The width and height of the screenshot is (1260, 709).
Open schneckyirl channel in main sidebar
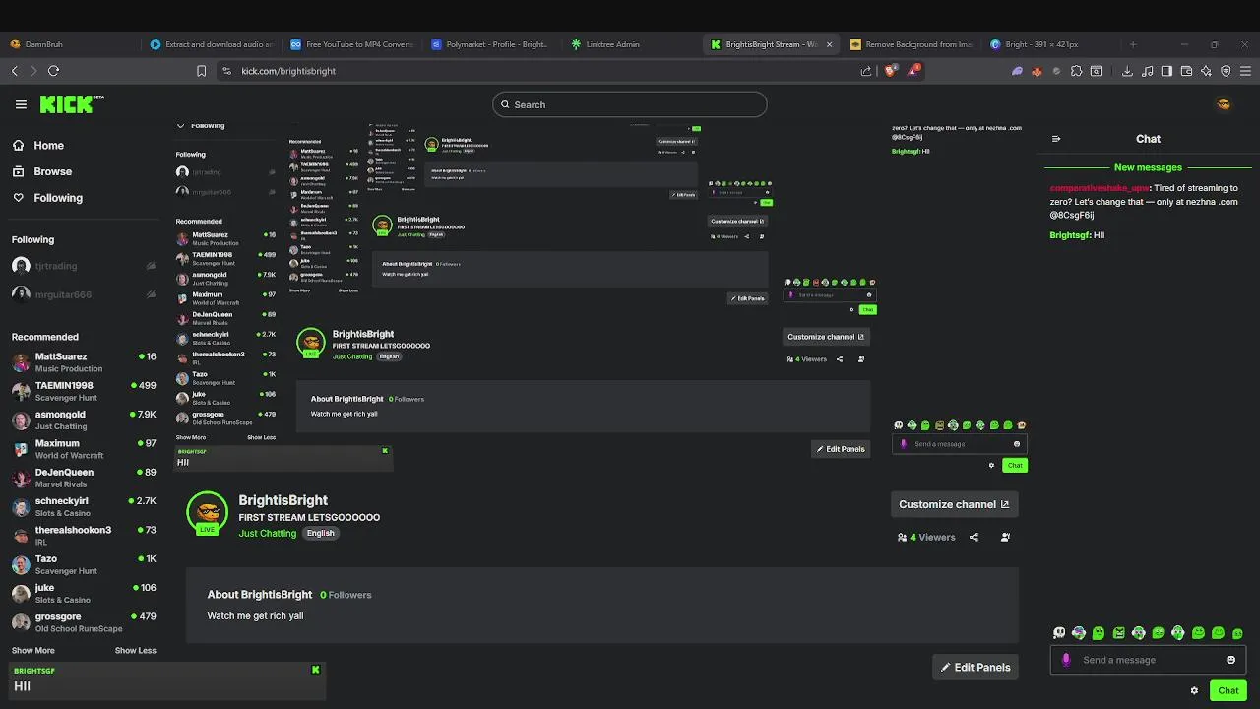click(84, 506)
